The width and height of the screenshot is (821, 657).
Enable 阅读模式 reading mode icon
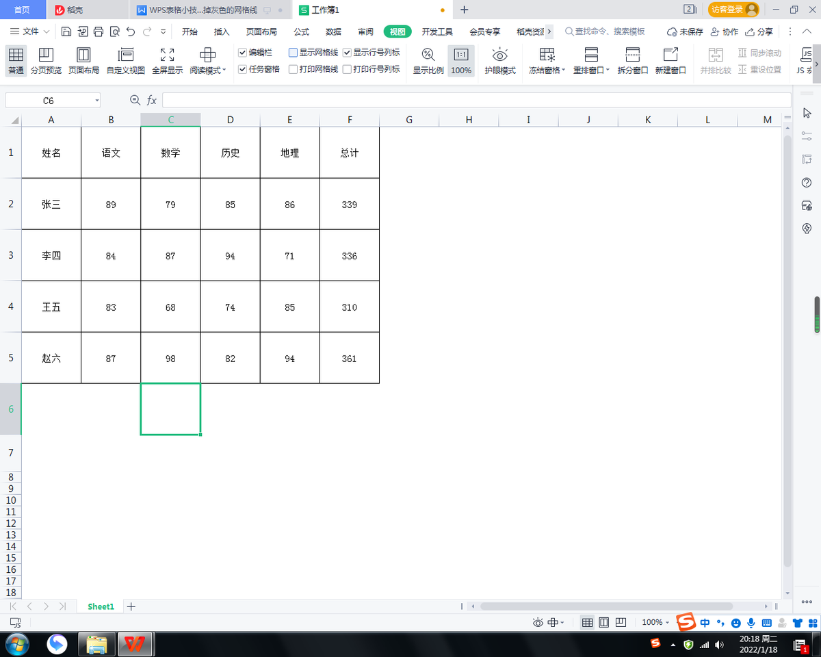pos(207,55)
